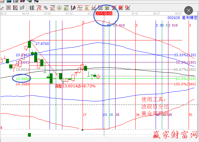Close the chart with the round X button
The image size is (199, 142).
(188, 11)
